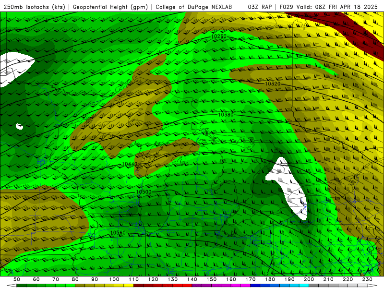Click the 'F029 Valid: 08Z FRI APR 18 2025' text
Screen dimensions: 384x288
[x=329, y=7]
